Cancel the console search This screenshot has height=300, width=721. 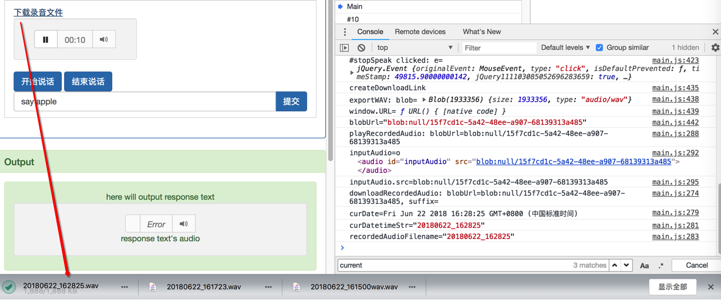(x=696, y=265)
